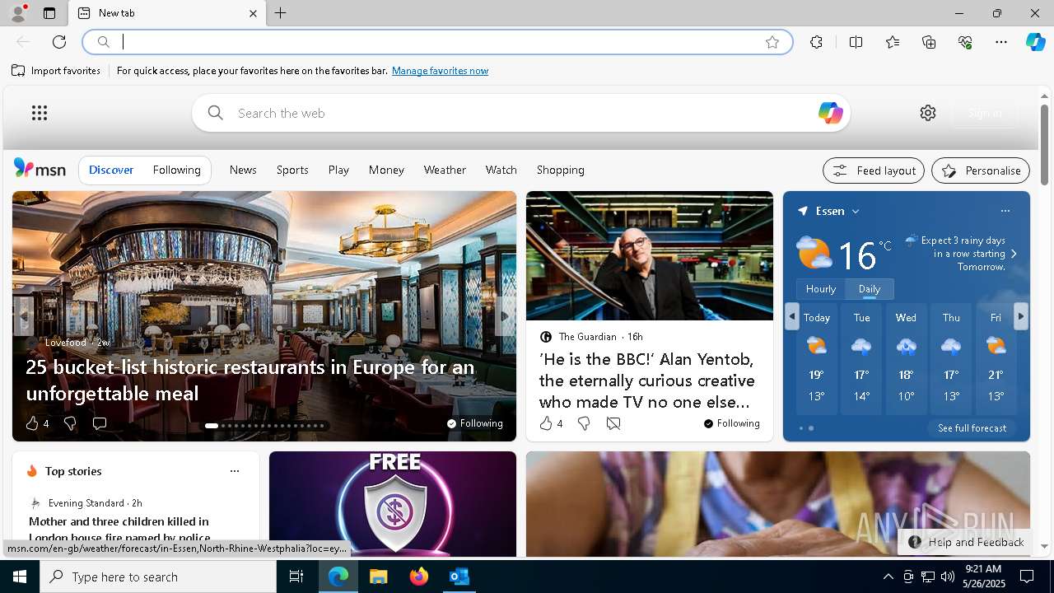Open the notification center icon
The image size is (1054, 593).
(1027, 577)
